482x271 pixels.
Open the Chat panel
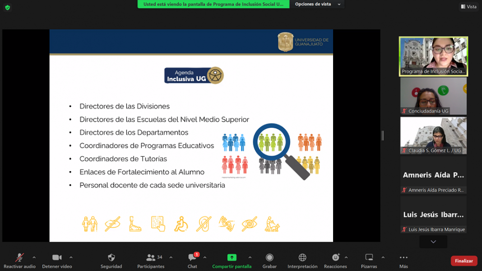[x=193, y=257]
